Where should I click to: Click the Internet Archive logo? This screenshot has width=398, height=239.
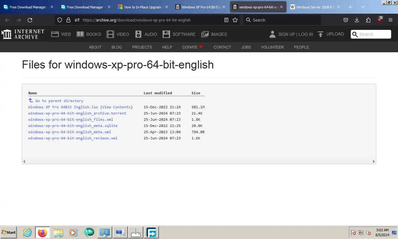(24, 34)
